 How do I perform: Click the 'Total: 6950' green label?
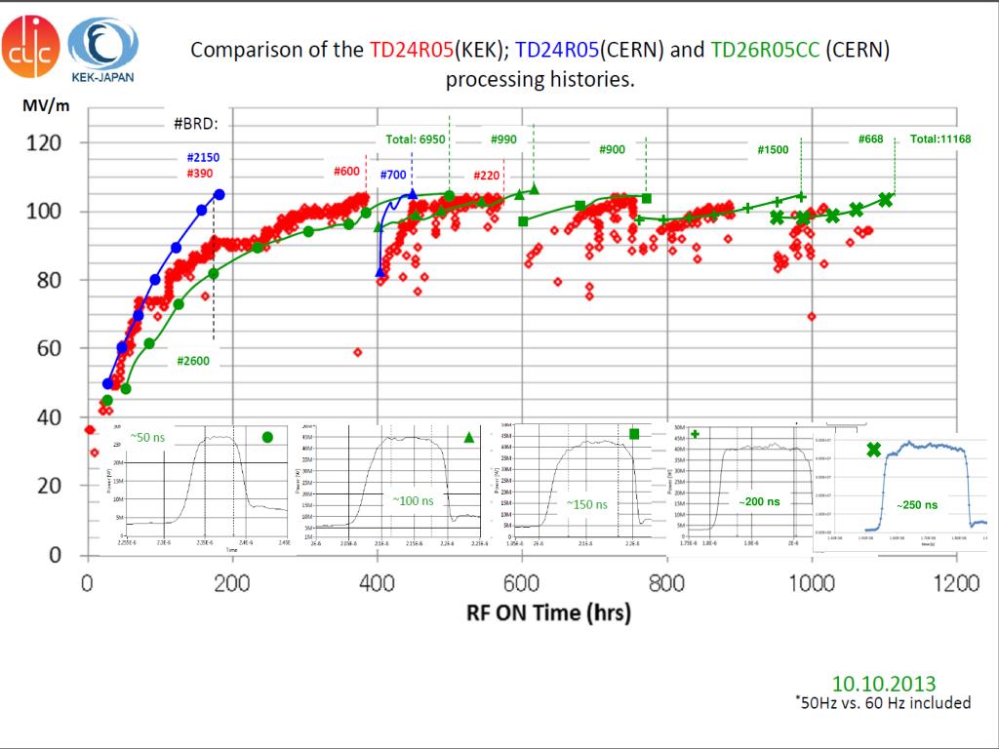416,139
